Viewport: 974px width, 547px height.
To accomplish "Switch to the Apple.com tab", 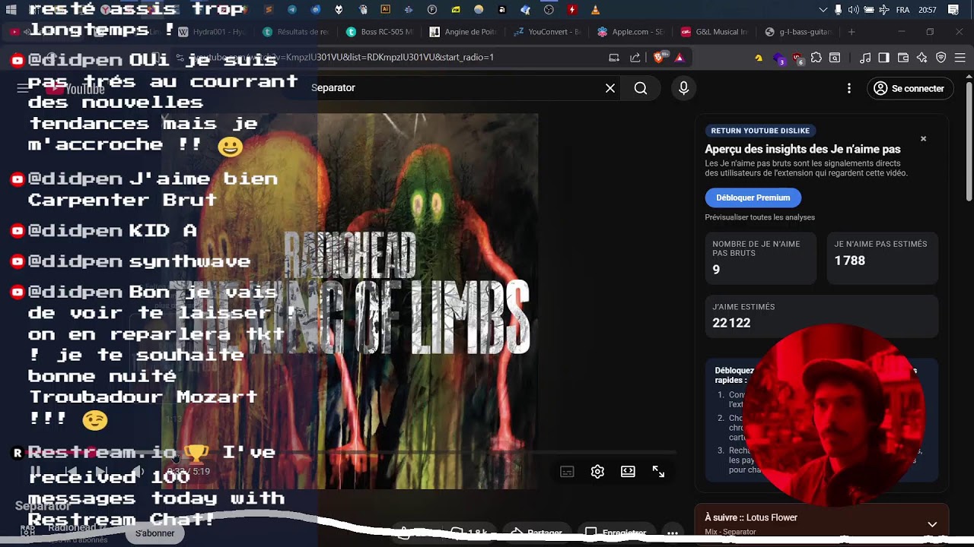I will (631, 32).
